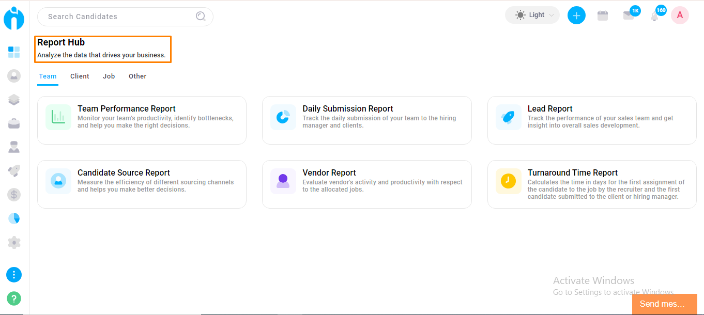This screenshot has width=704, height=315.
Task: Open the pie chart reports icon
Action: [x=14, y=218]
